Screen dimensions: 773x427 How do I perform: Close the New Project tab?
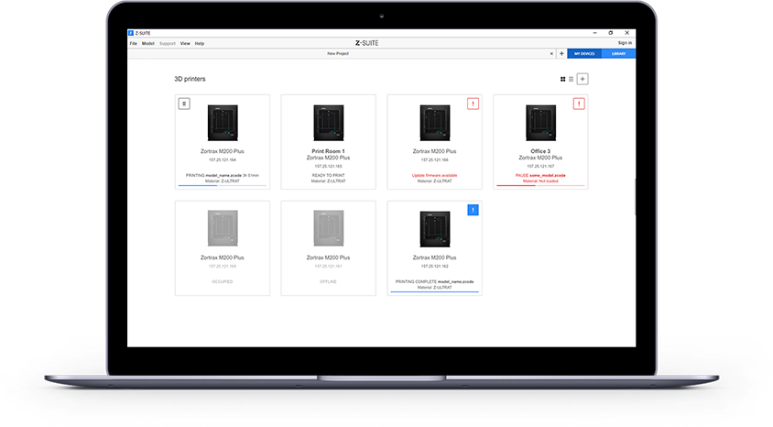tap(551, 54)
